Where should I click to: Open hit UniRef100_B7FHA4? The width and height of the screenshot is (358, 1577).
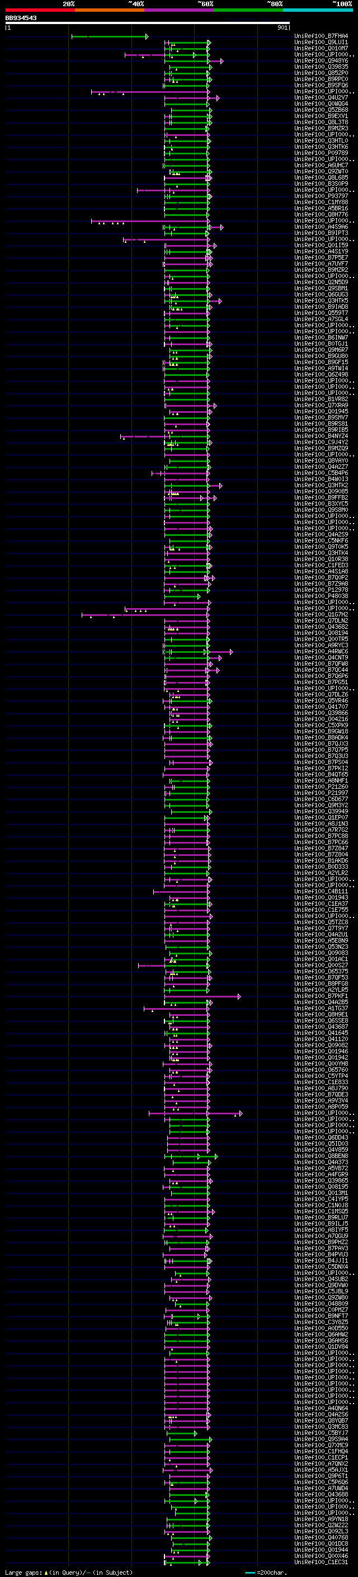point(321,36)
